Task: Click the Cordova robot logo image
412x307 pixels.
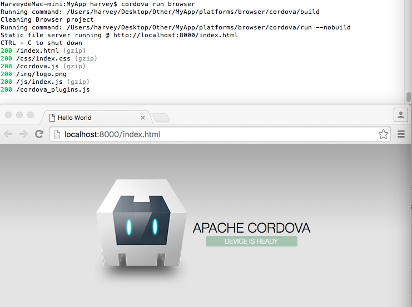Action: 142,223
